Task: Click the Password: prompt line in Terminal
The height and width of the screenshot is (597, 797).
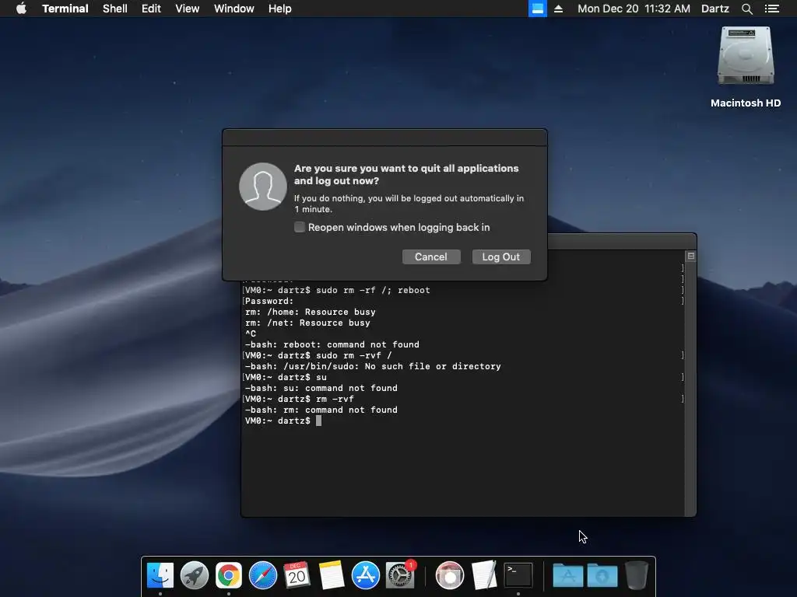Action: [x=269, y=301]
